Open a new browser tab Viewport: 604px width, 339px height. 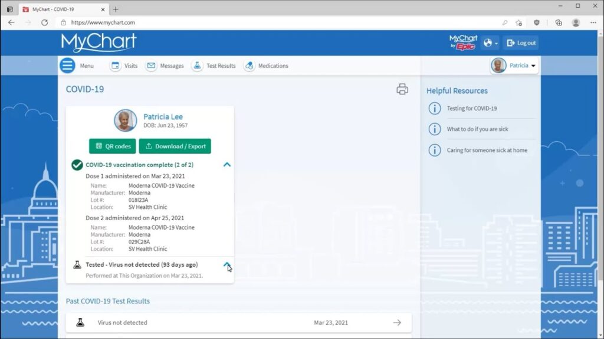116,9
